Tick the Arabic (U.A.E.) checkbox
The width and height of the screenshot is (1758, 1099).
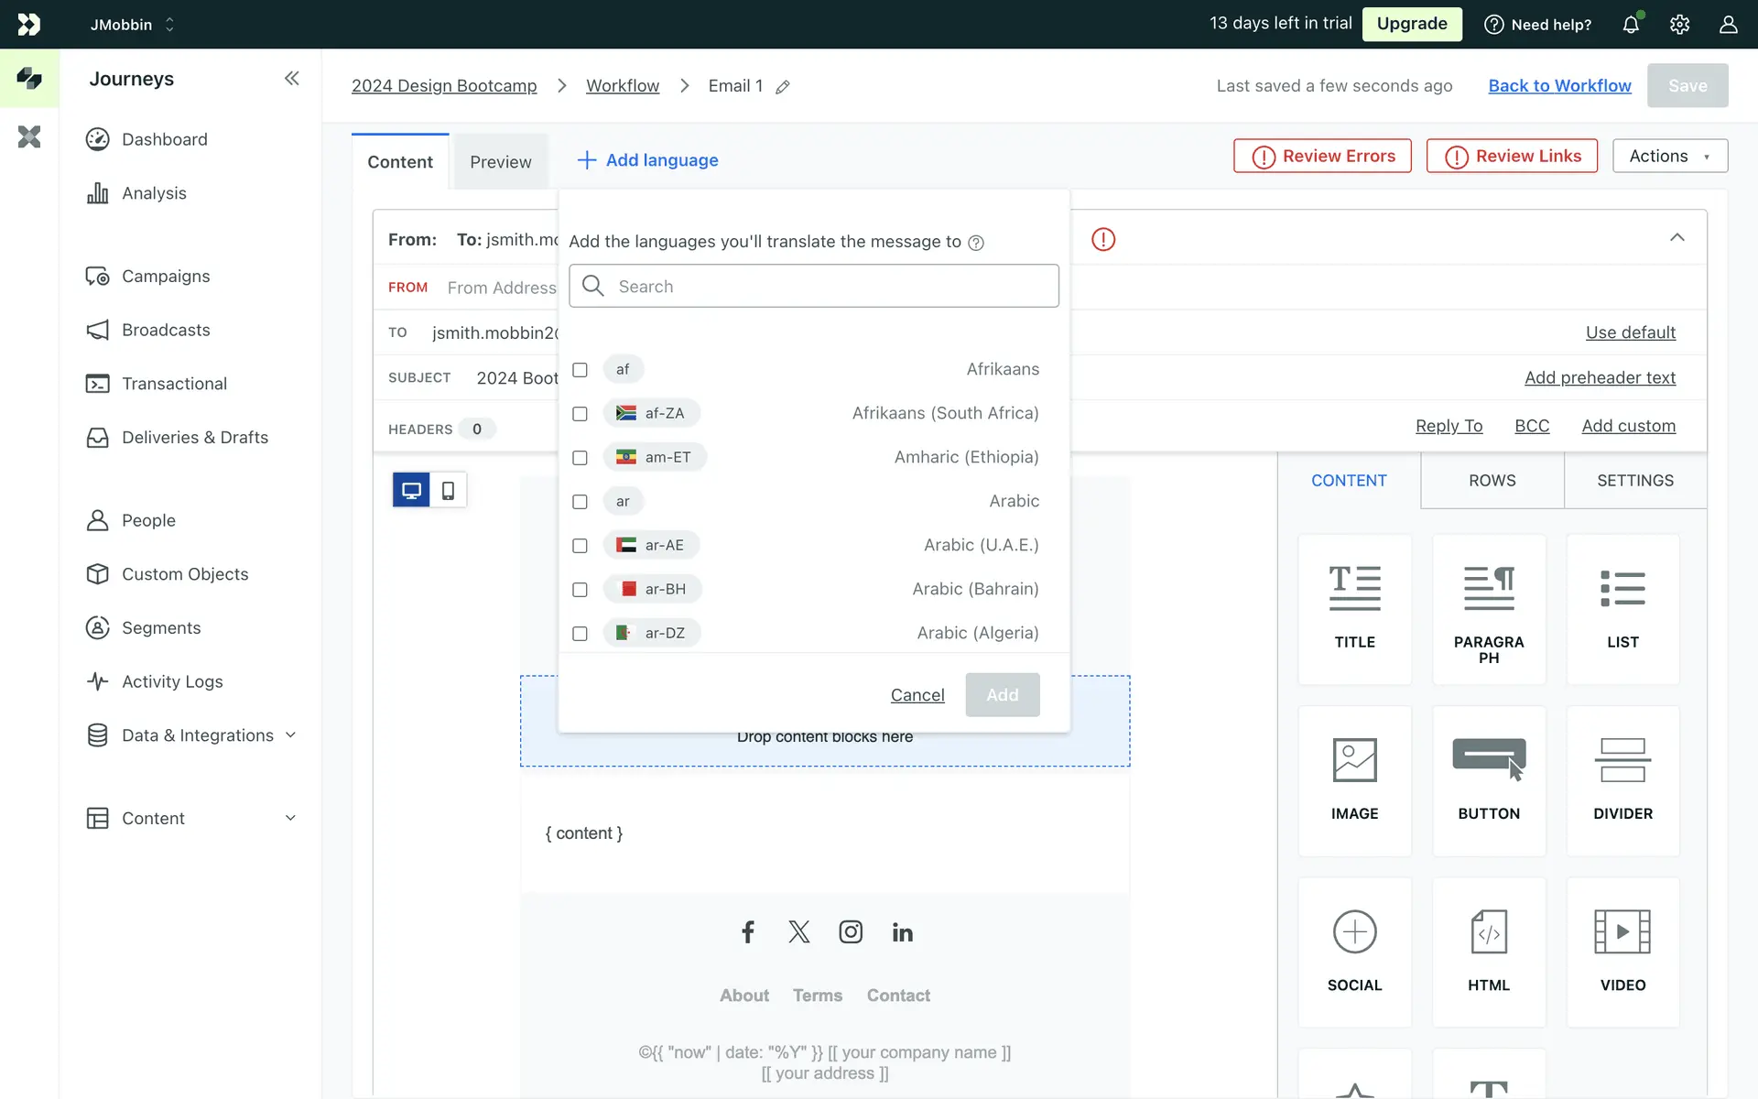[x=580, y=546]
